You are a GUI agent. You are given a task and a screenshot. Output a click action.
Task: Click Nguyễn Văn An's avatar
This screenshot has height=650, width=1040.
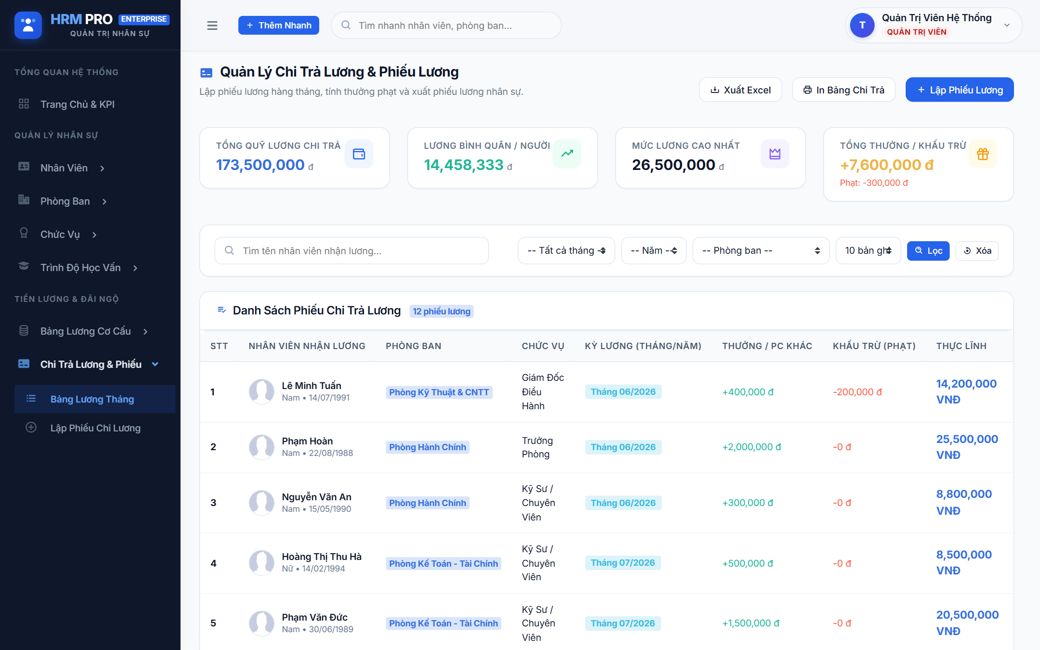[x=262, y=503]
